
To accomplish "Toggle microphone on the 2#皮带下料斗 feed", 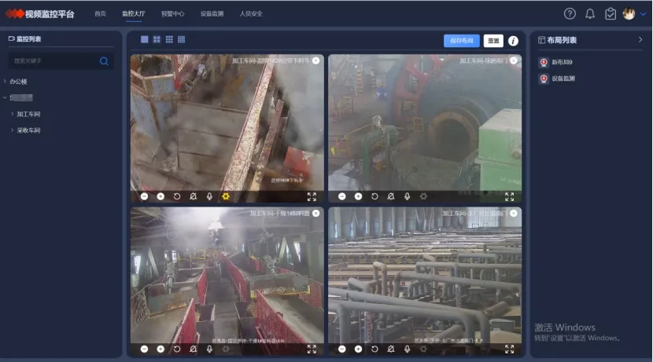I will [209, 196].
